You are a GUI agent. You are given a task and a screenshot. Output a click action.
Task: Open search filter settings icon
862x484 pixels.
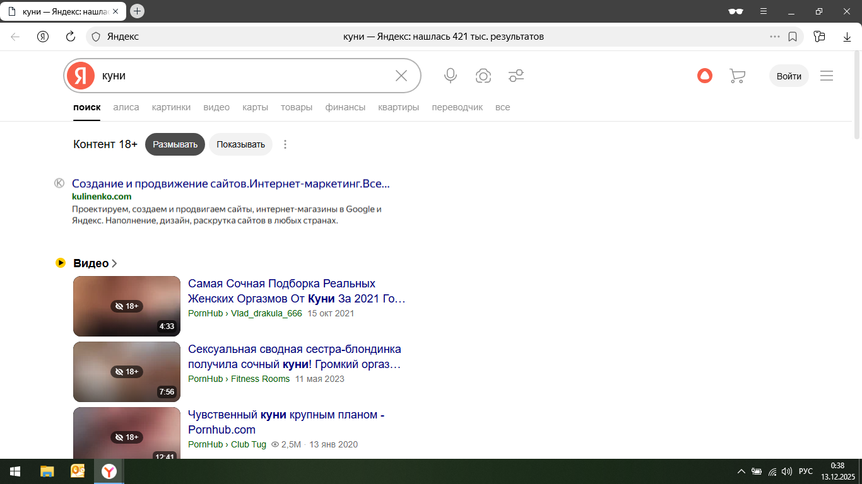coord(516,76)
